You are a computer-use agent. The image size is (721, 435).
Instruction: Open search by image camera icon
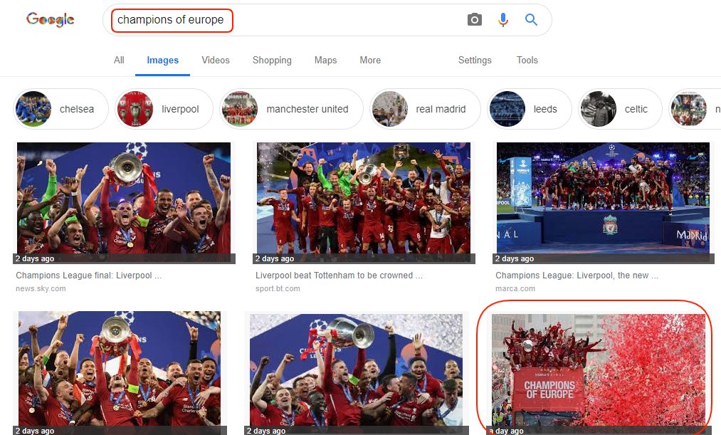(475, 20)
